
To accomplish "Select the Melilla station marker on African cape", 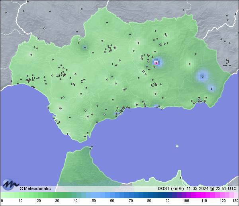I will tap(180, 178).
